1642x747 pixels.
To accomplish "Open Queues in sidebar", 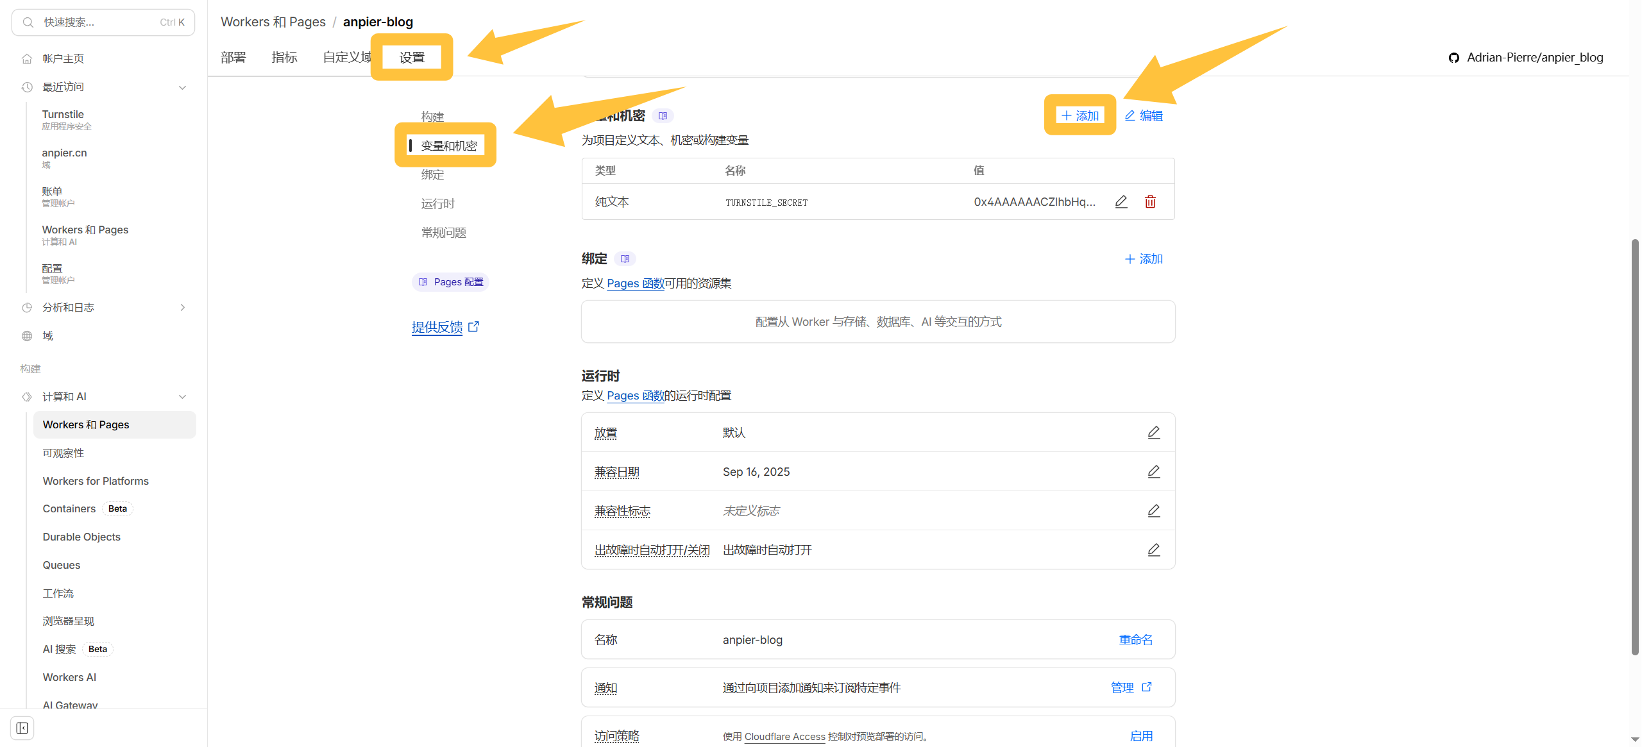I will coord(62,566).
